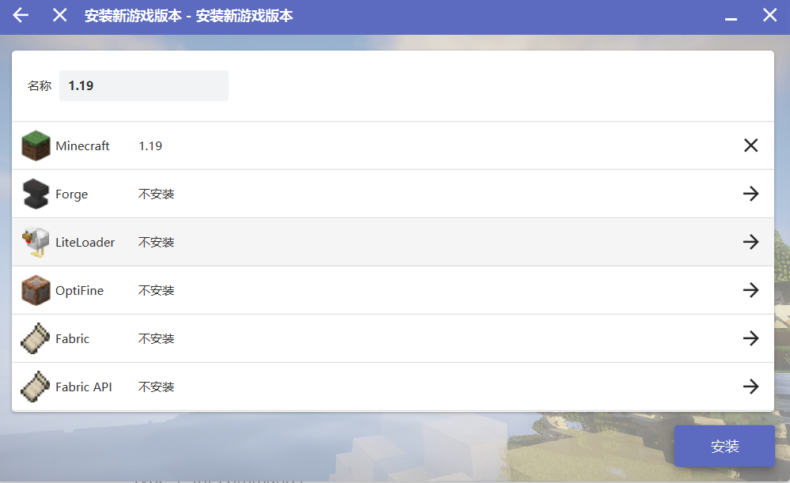Open OptiFine version selection arrow
Image resolution: width=790 pixels, height=483 pixels.
point(750,290)
